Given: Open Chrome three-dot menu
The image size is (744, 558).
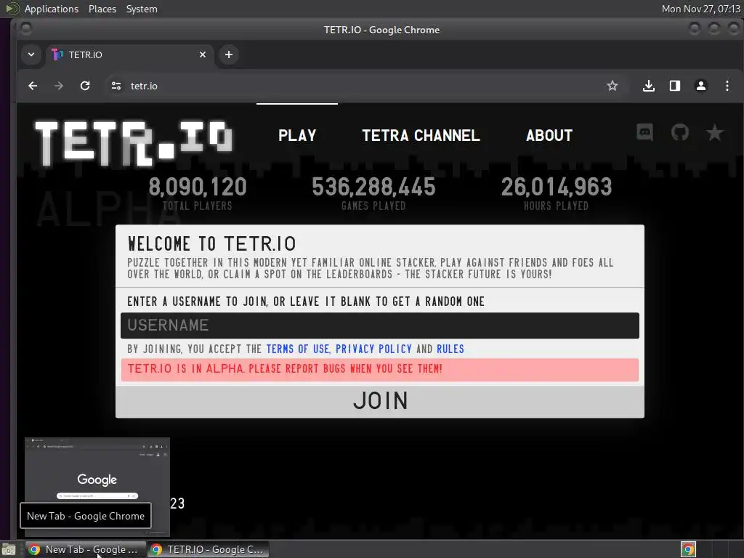Looking at the screenshot, I should point(727,86).
